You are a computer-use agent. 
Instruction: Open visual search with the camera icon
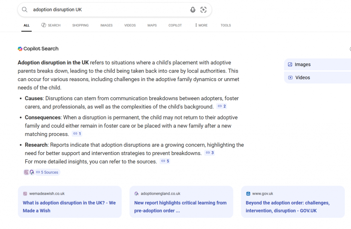(x=203, y=9)
